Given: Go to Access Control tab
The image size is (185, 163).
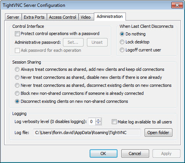Looking at the screenshot, I should coord(63,17).
